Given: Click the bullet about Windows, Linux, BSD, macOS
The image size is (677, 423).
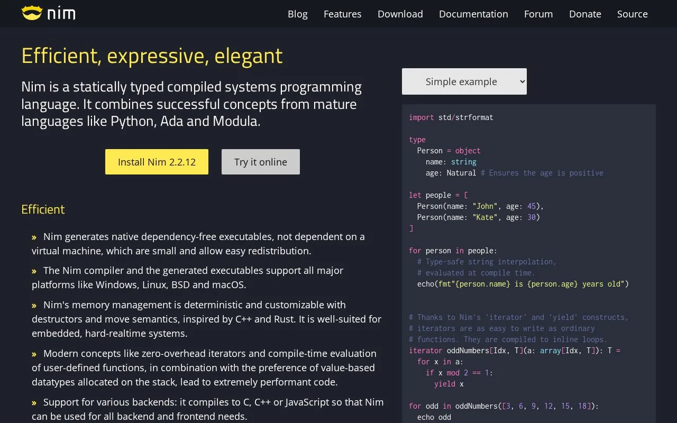Looking at the screenshot, I should coord(188,278).
